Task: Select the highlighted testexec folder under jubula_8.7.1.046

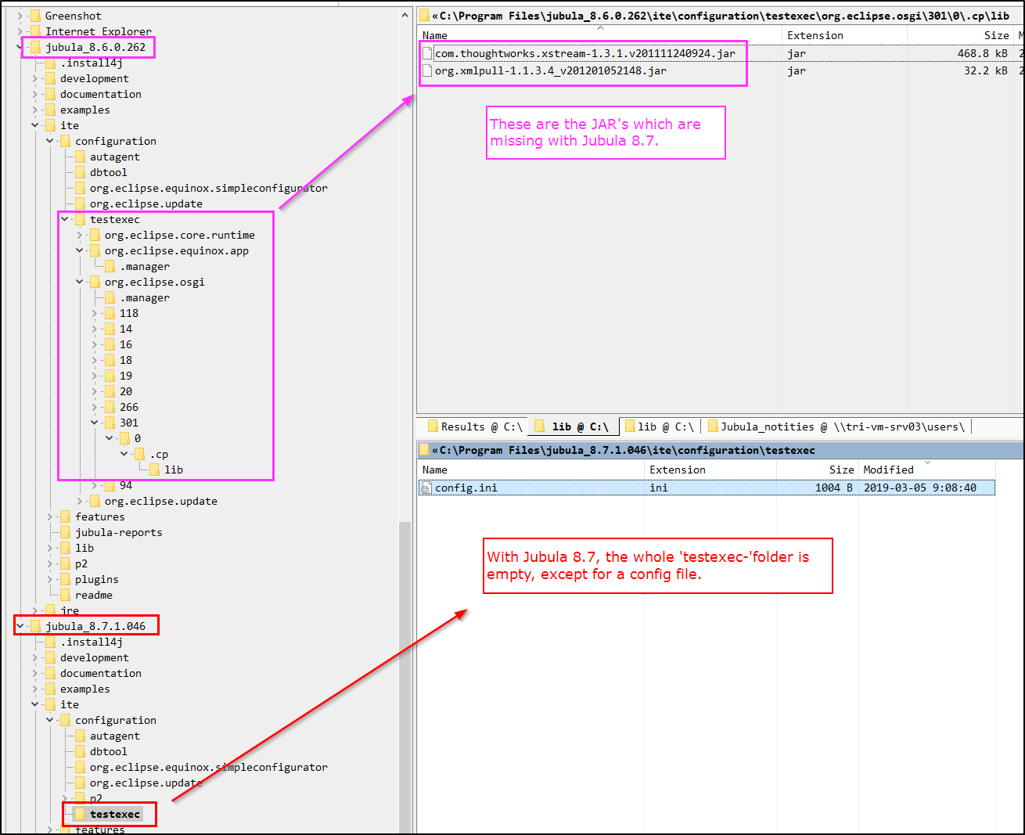Action: point(115,814)
